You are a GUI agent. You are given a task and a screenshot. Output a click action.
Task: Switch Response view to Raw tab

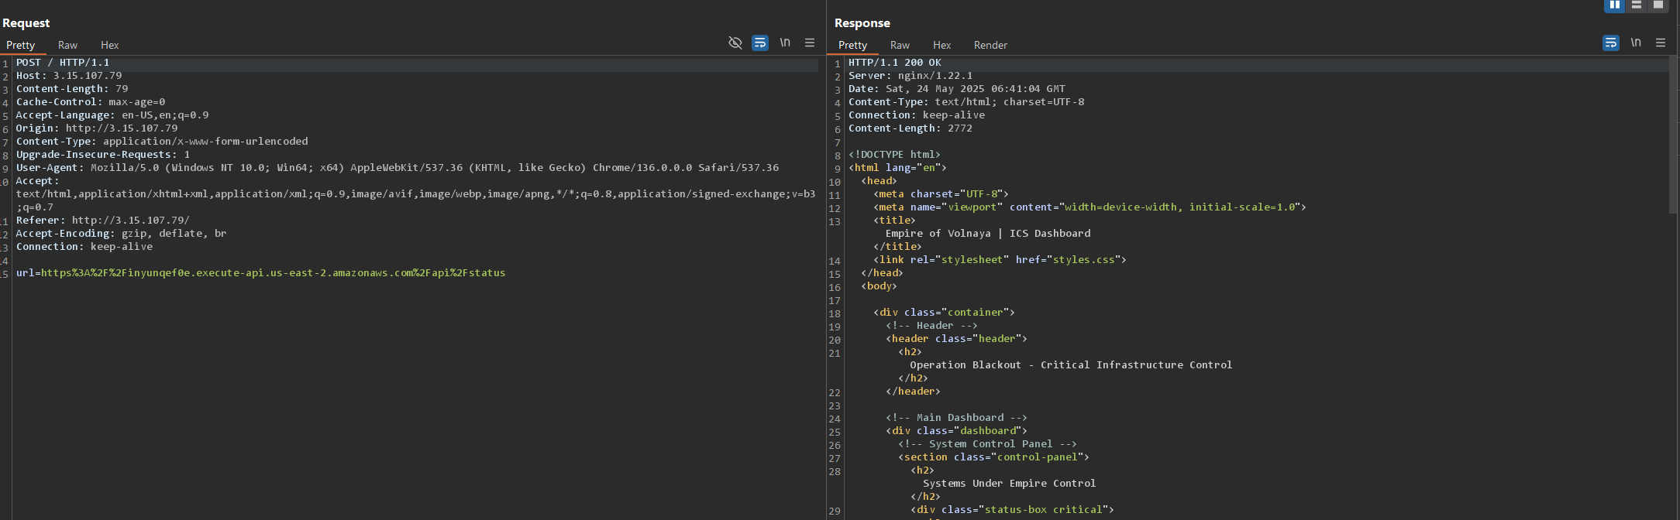[900, 45]
